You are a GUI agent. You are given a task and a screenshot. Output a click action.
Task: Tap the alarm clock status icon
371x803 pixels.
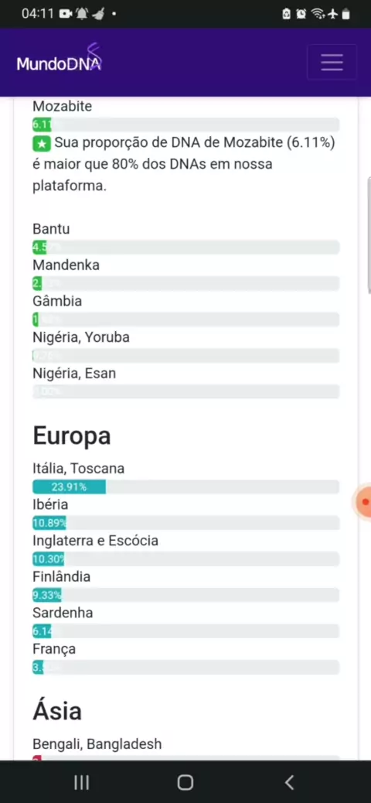pyautogui.click(x=301, y=14)
